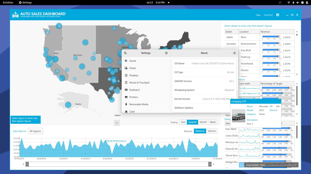
Task: Select the OS Name row
Action: [204, 63]
